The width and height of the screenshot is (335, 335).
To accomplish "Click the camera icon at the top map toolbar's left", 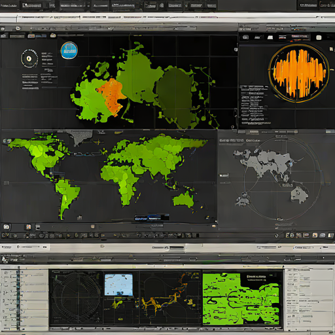I will click(x=4, y=36).
